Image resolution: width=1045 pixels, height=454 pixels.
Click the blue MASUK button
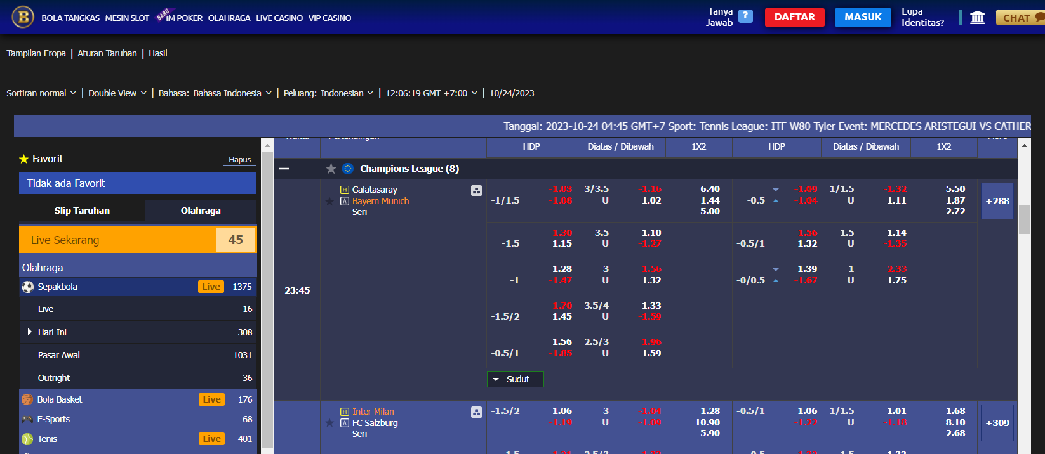863,17
